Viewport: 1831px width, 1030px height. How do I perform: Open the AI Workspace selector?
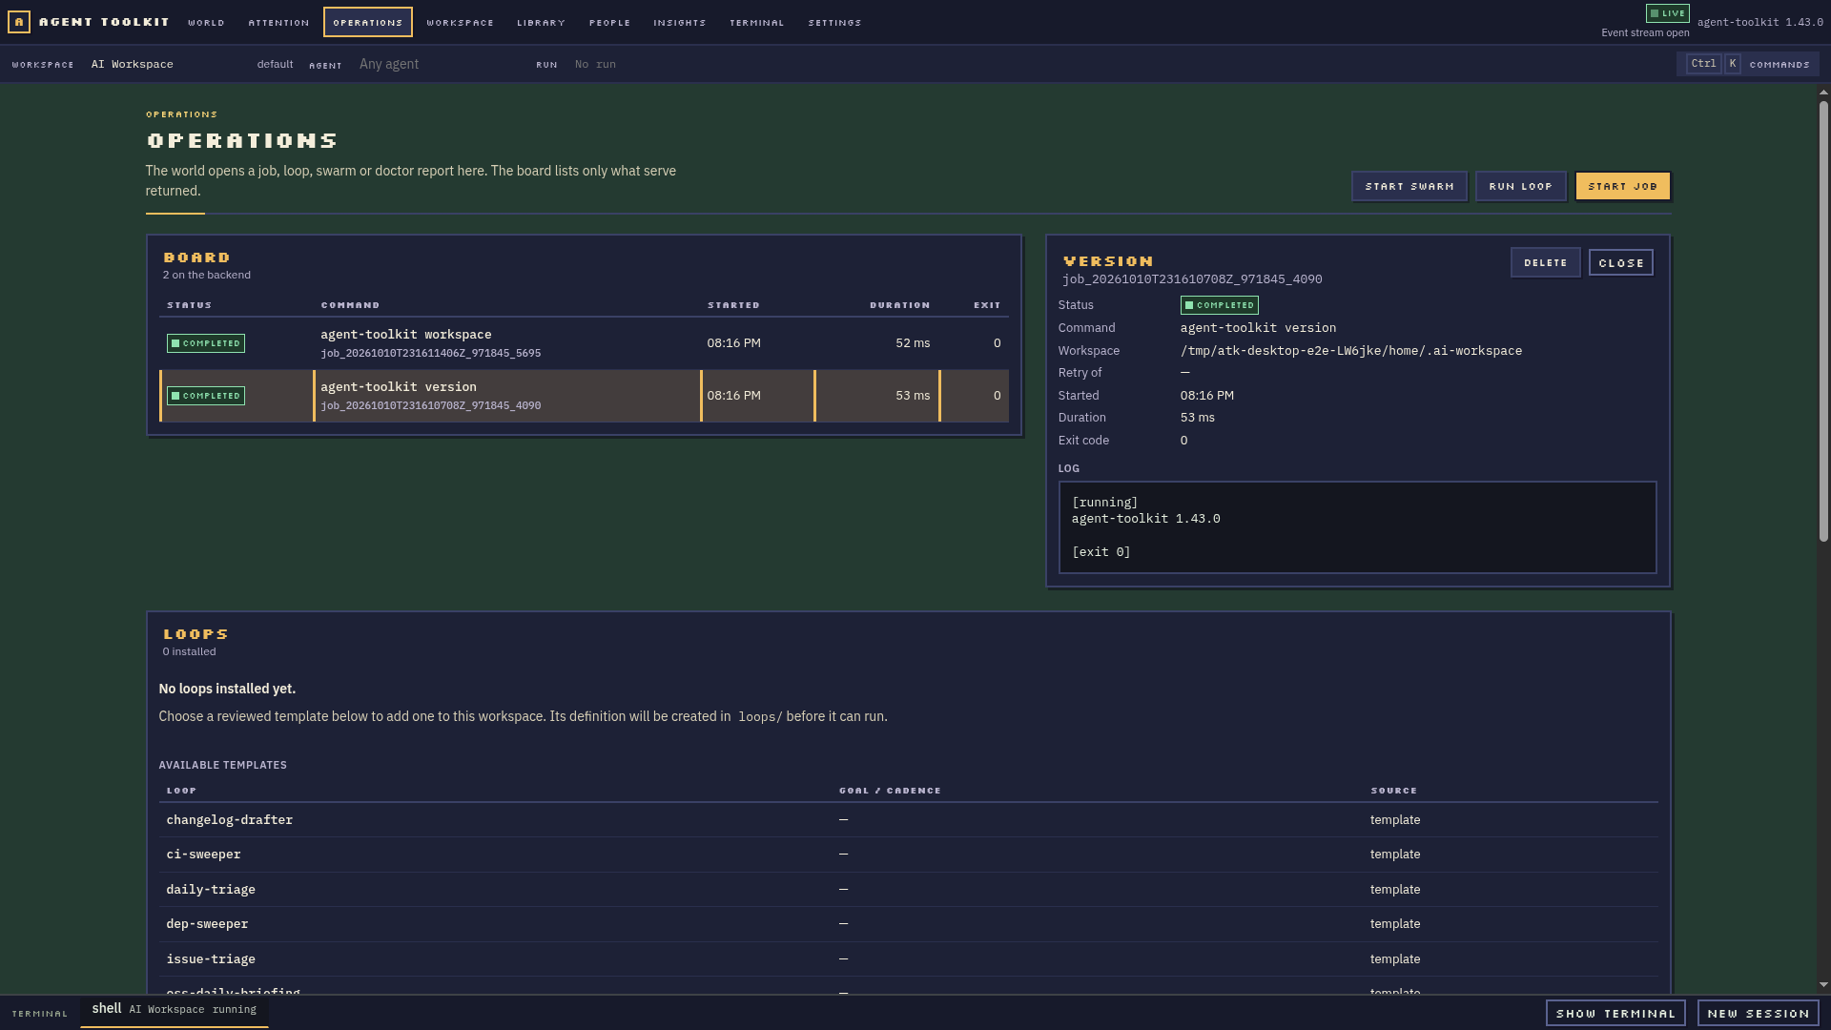tap(132, 64)
